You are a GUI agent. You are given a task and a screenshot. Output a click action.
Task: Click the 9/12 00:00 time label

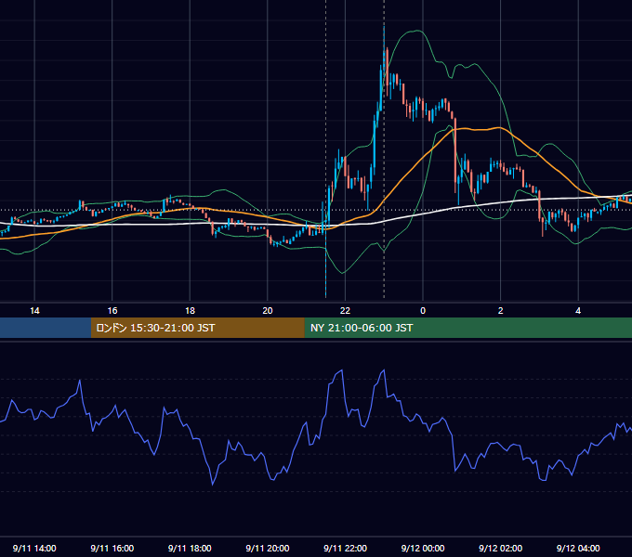[x=423, y=548]
